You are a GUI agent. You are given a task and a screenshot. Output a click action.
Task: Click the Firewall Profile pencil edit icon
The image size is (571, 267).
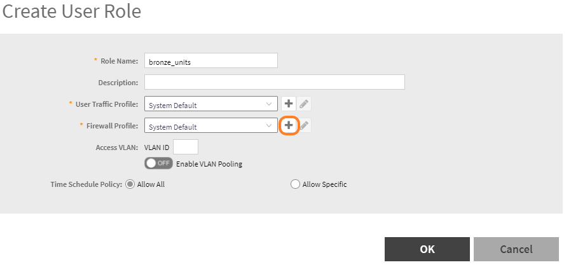click(305, 126)
